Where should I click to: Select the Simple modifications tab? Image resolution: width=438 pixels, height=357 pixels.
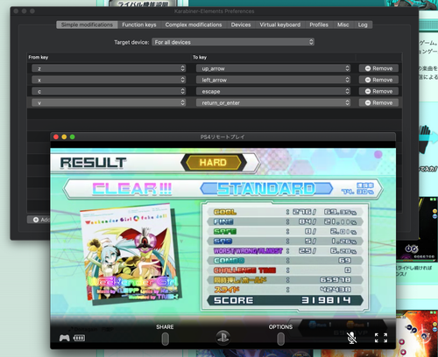point(87,24)
